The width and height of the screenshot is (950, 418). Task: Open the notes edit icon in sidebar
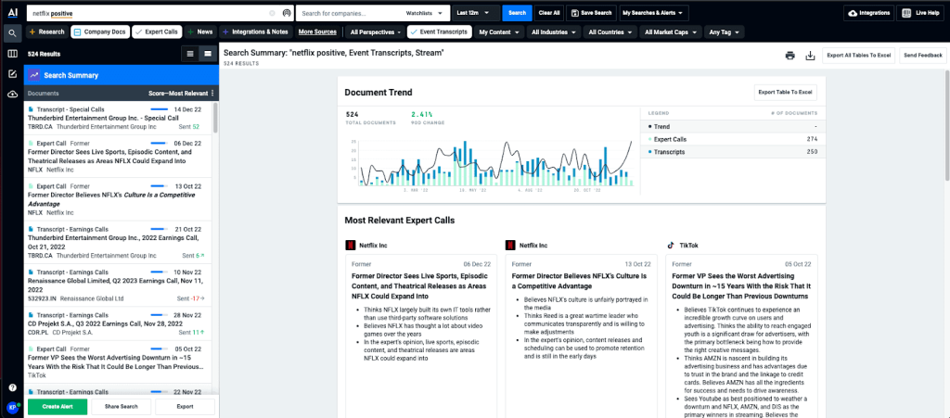(12, 73)
